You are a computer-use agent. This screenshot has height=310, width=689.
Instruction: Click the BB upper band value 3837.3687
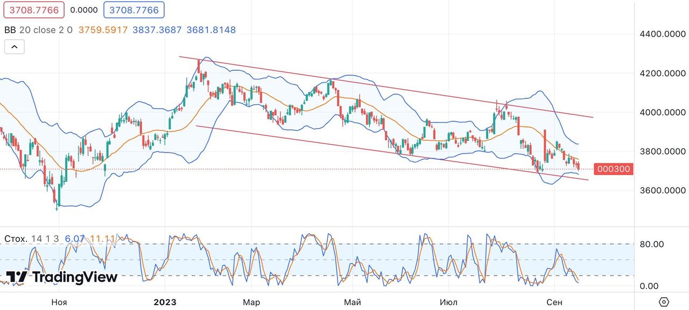157,30
